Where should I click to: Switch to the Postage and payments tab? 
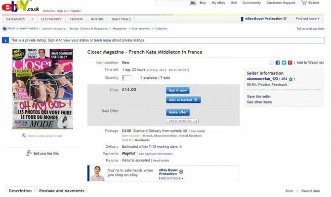pos(61,191)
